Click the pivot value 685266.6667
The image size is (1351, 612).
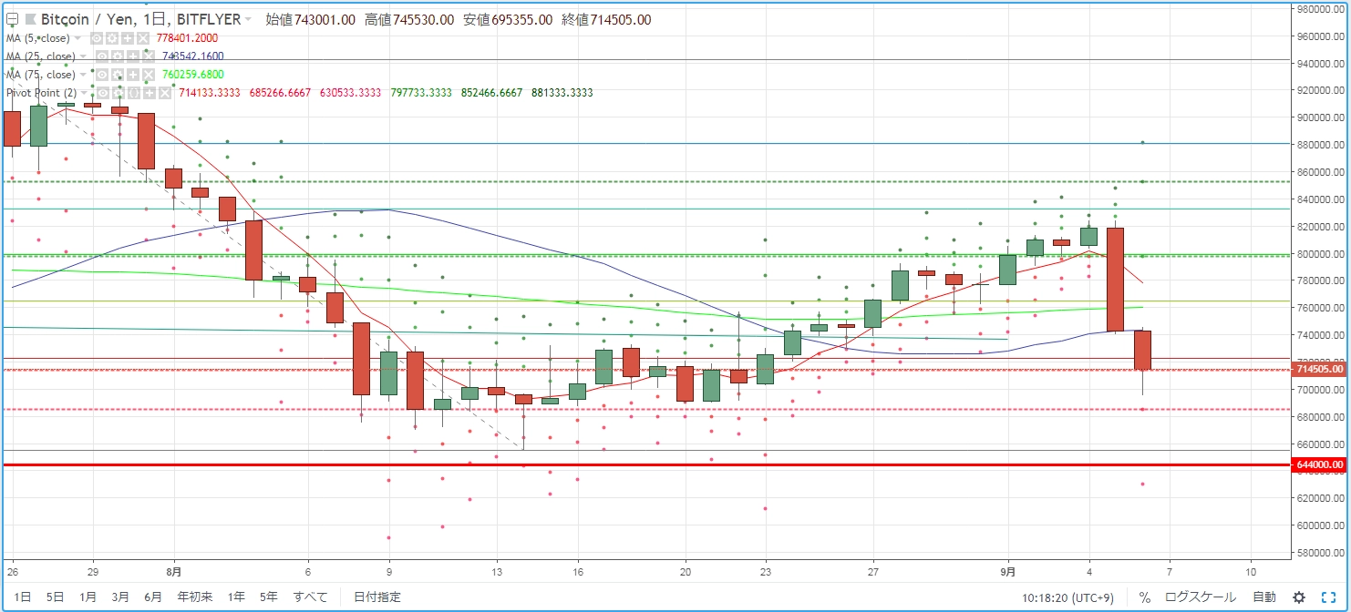pyautogui.click(x=280, y=93)
